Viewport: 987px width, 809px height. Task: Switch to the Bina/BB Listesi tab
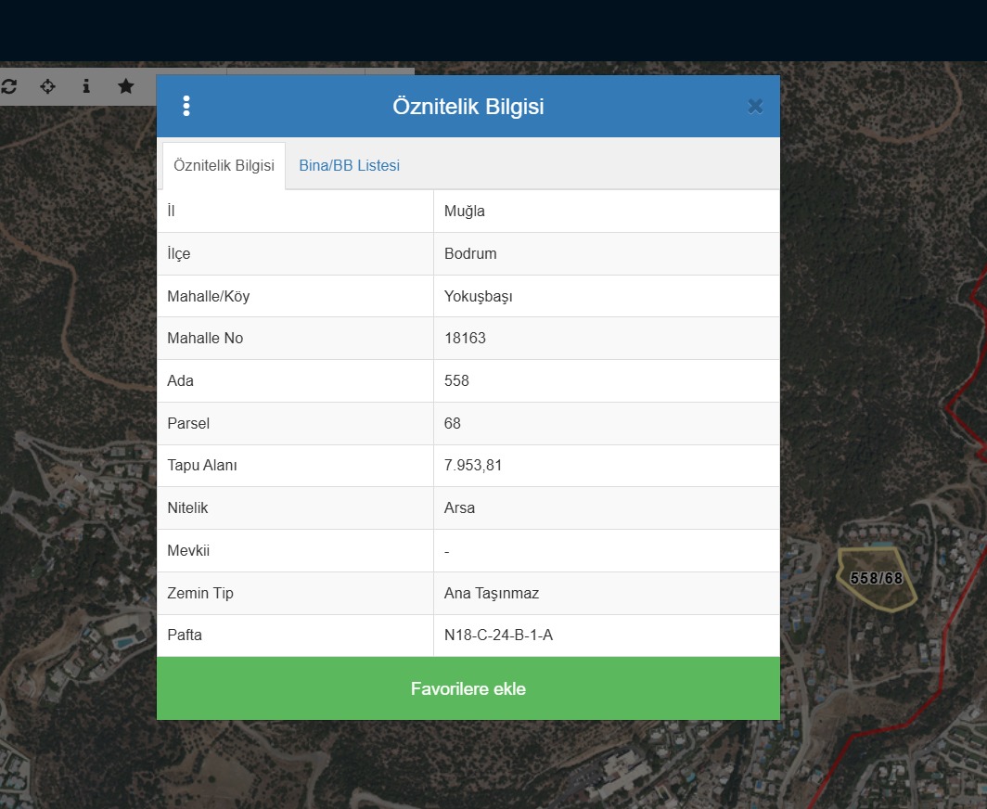coord(349,166)
